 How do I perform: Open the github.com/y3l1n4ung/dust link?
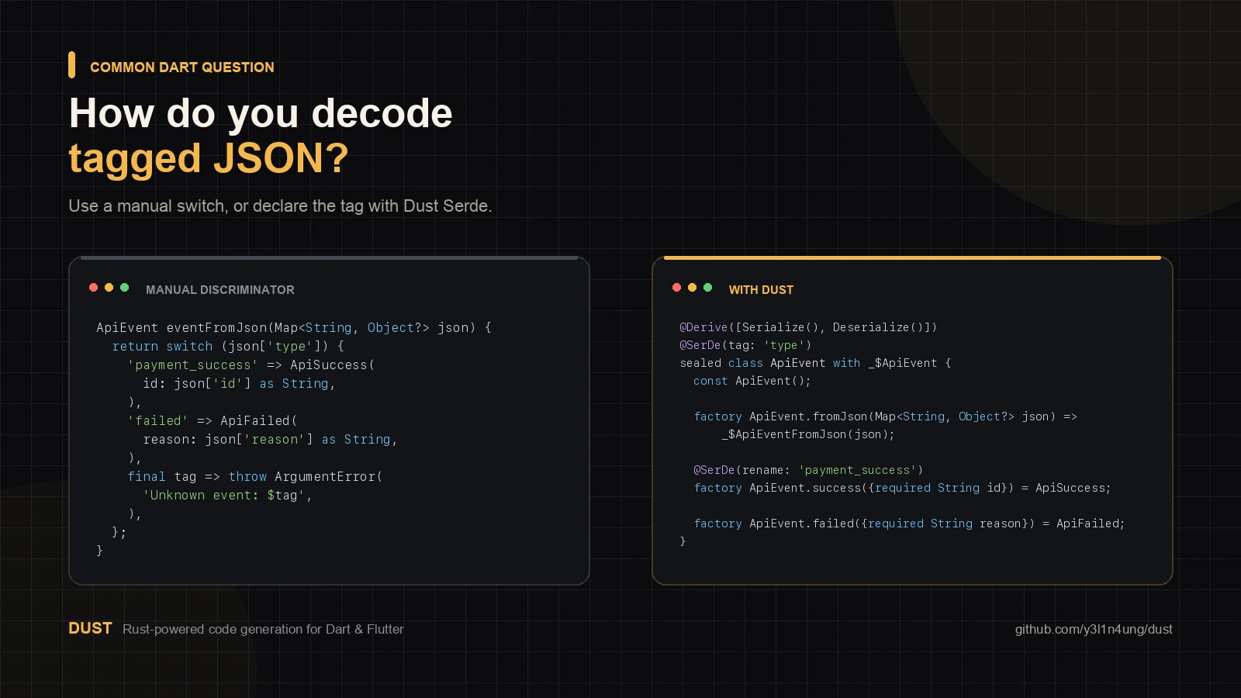(1094, 629)
